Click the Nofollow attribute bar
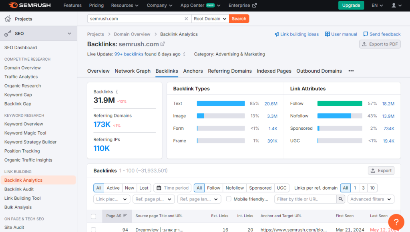This screenshot has height=232, width=410. tap(340, 116)
